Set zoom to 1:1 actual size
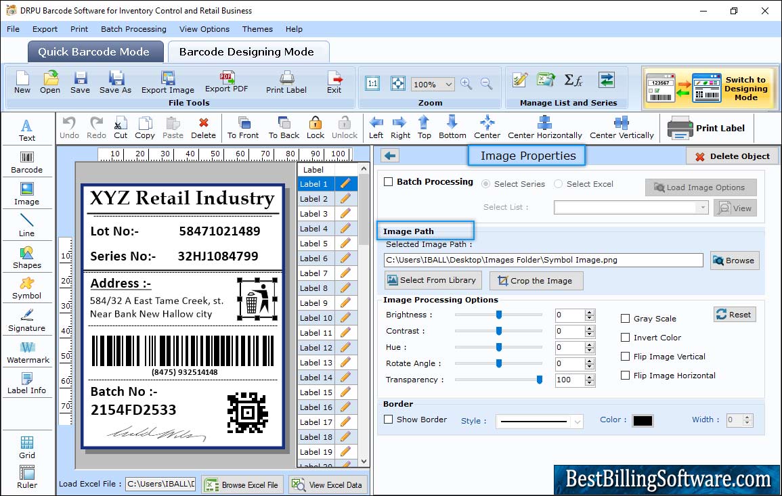Image resolution: width=782 pixels, height=496 pixels. [372, 83]
